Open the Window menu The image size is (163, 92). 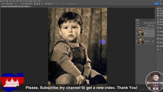(35, 1)
